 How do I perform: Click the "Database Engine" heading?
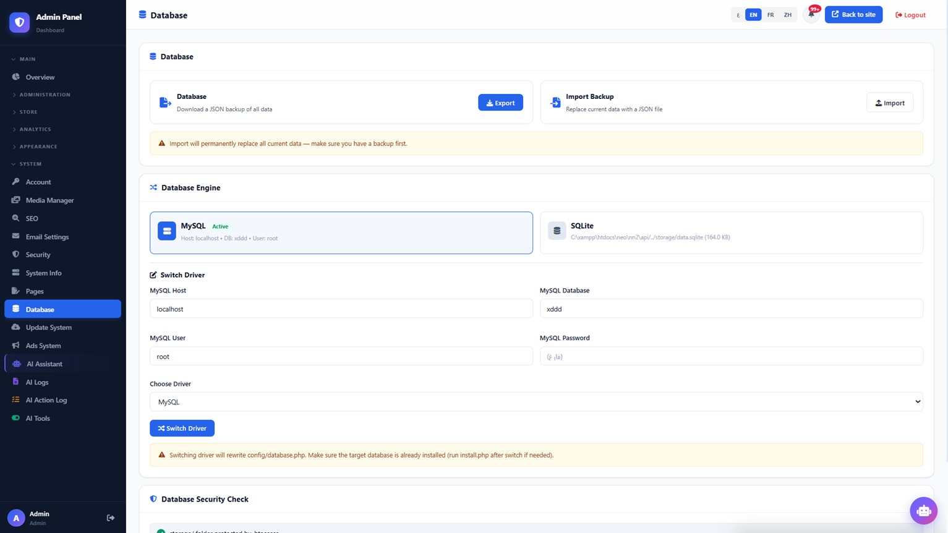coord(190,187)
